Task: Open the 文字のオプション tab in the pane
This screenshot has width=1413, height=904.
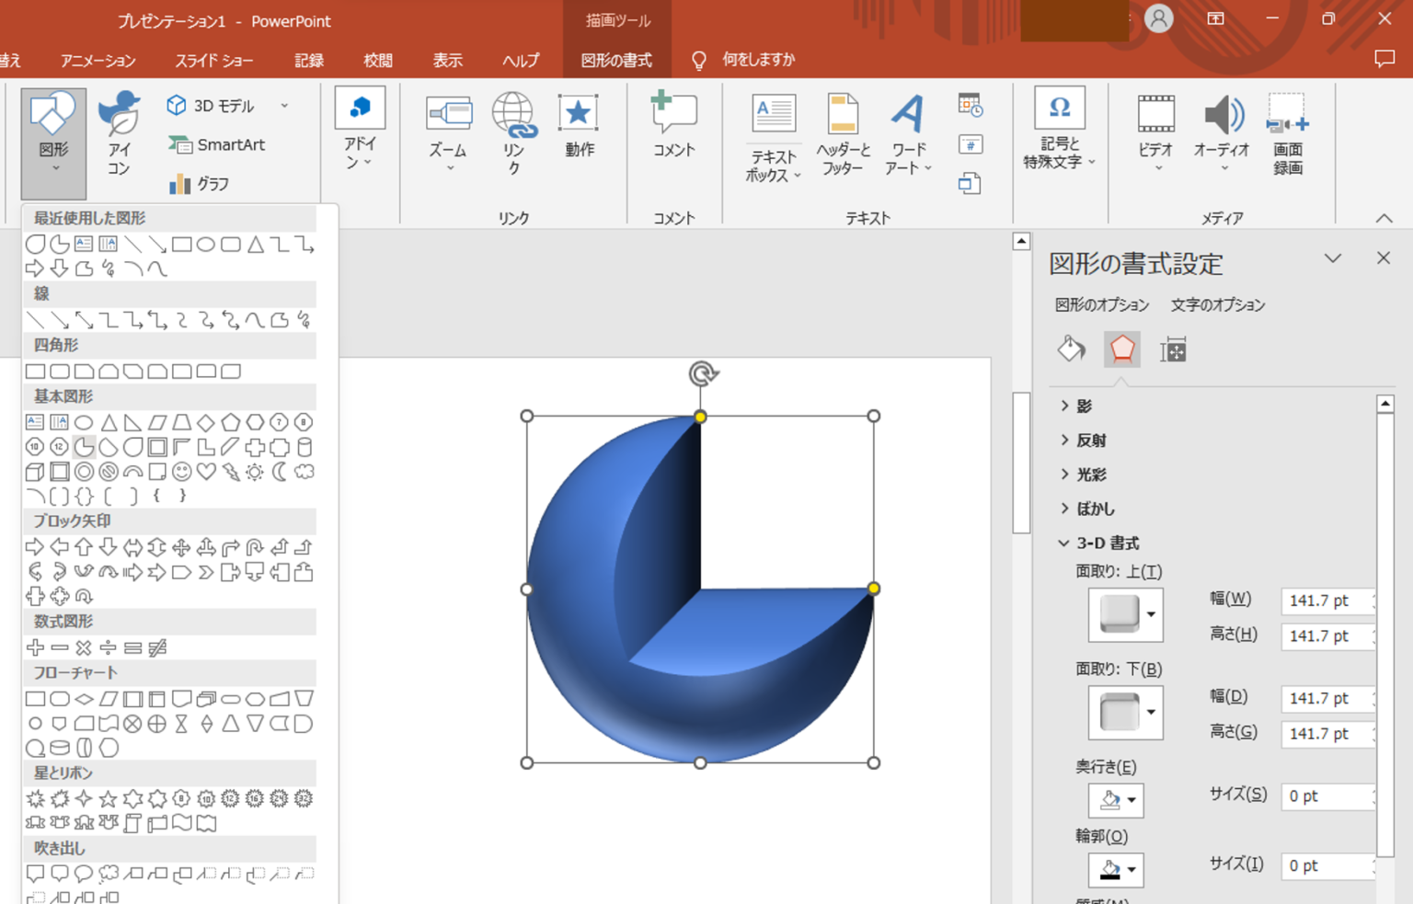Action: pyautogui.click(x=1218, y=304)
